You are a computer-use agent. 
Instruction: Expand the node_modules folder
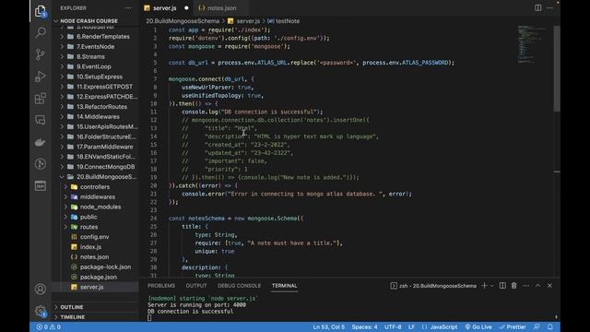click(96, 207)
